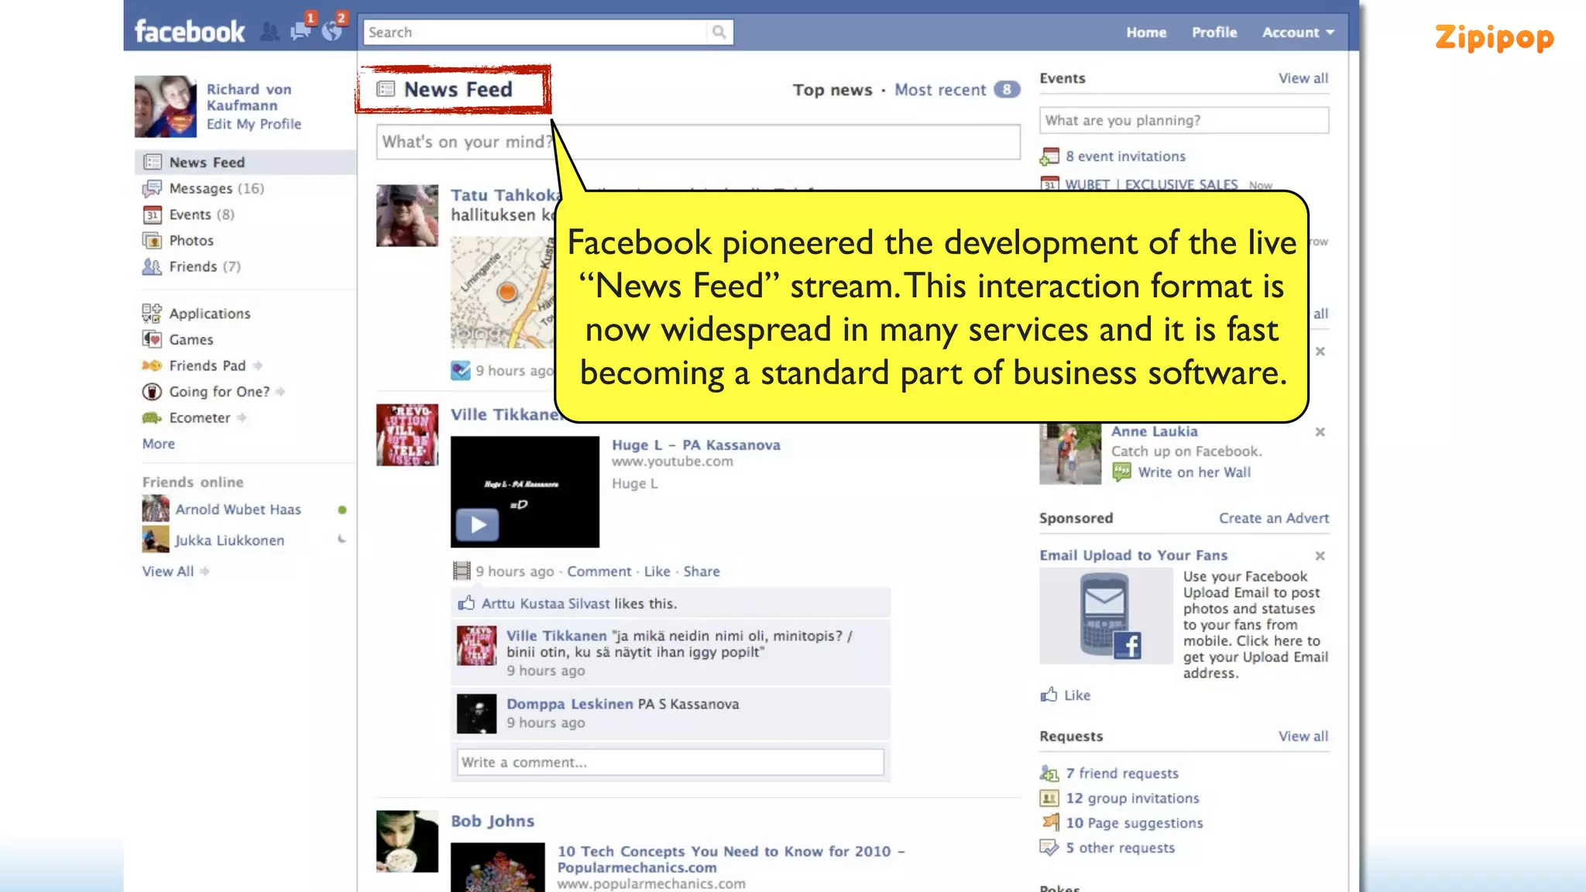This screenshot has width=1586, height=892.
Task: Click View all next to Events
Action: [1303, 78]
